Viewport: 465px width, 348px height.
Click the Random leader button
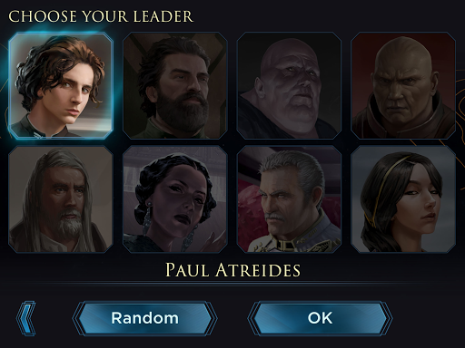(x=144, y=318)
